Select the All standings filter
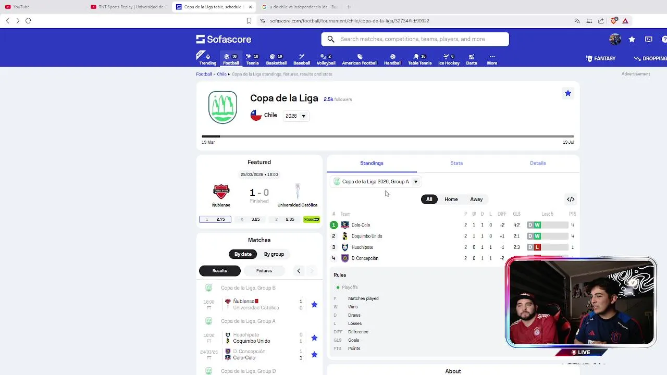Image resolution: width=667 pixels, height=375 pixels. click(x=429, y=199)
